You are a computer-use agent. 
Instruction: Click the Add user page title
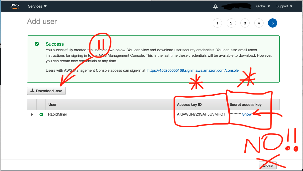point(42,22)
